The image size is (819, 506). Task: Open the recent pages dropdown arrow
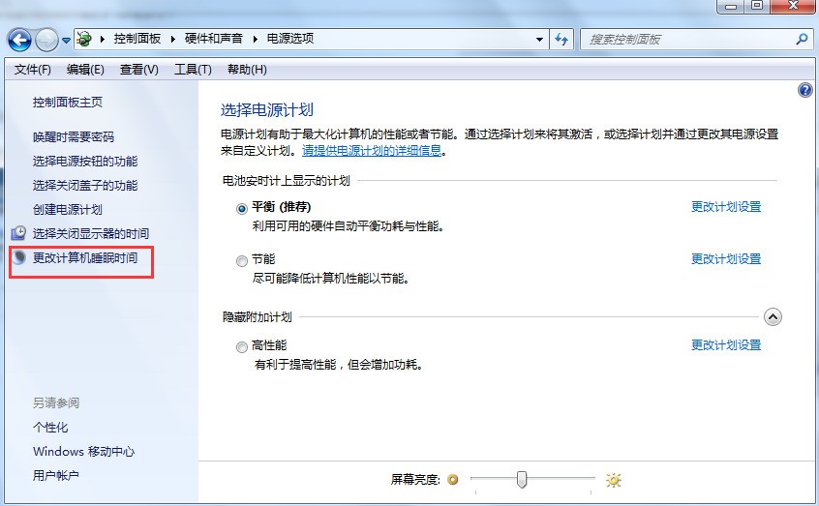click(x=66, y=41)
